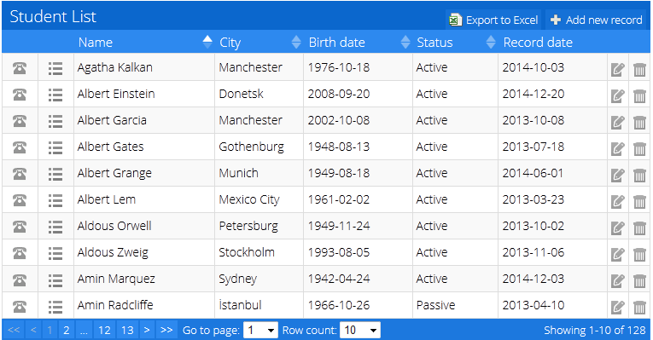This screenshot has height=340, width=653.
Task: Open phone details for Agatha Kalkan
Action: coord(20,68)
